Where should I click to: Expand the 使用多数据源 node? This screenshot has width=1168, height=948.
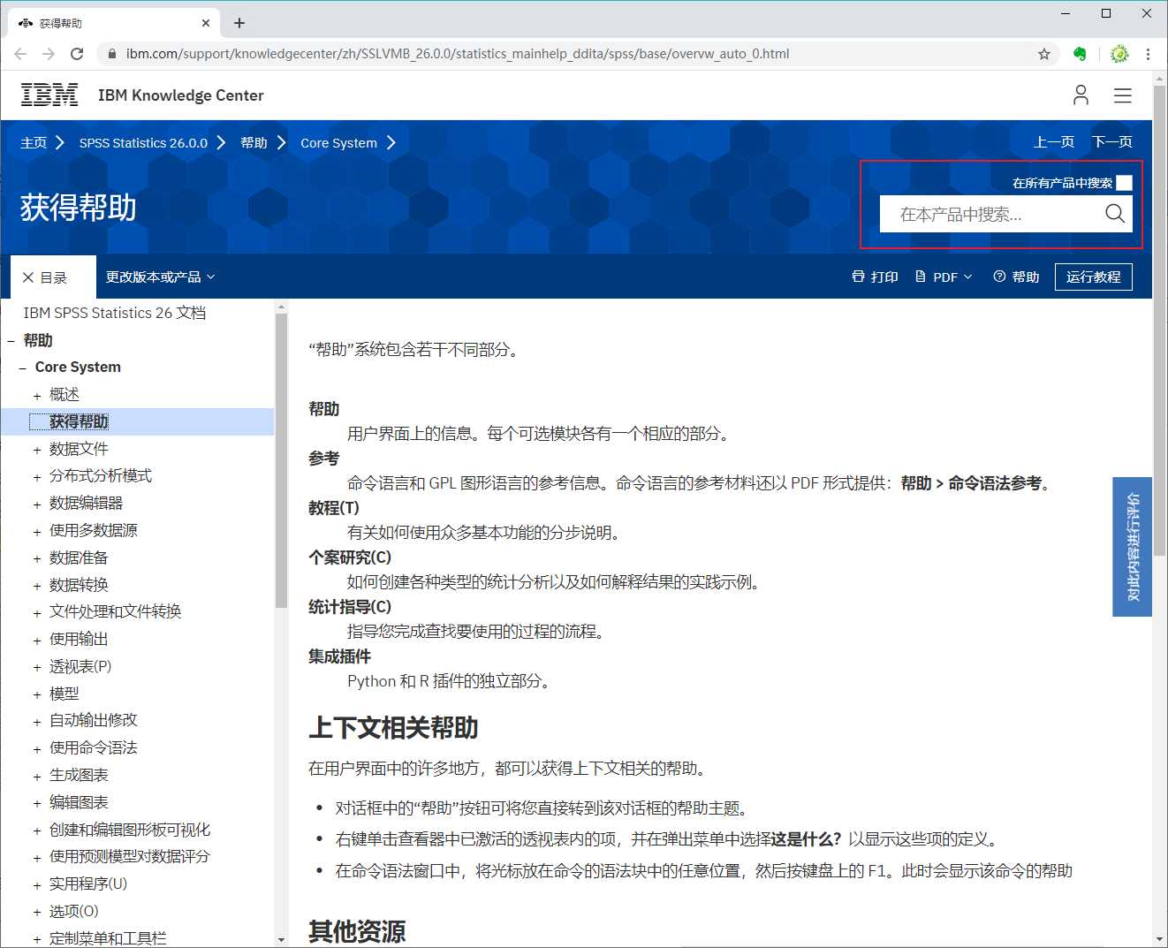pyautogui.click(x=37, y=532)
